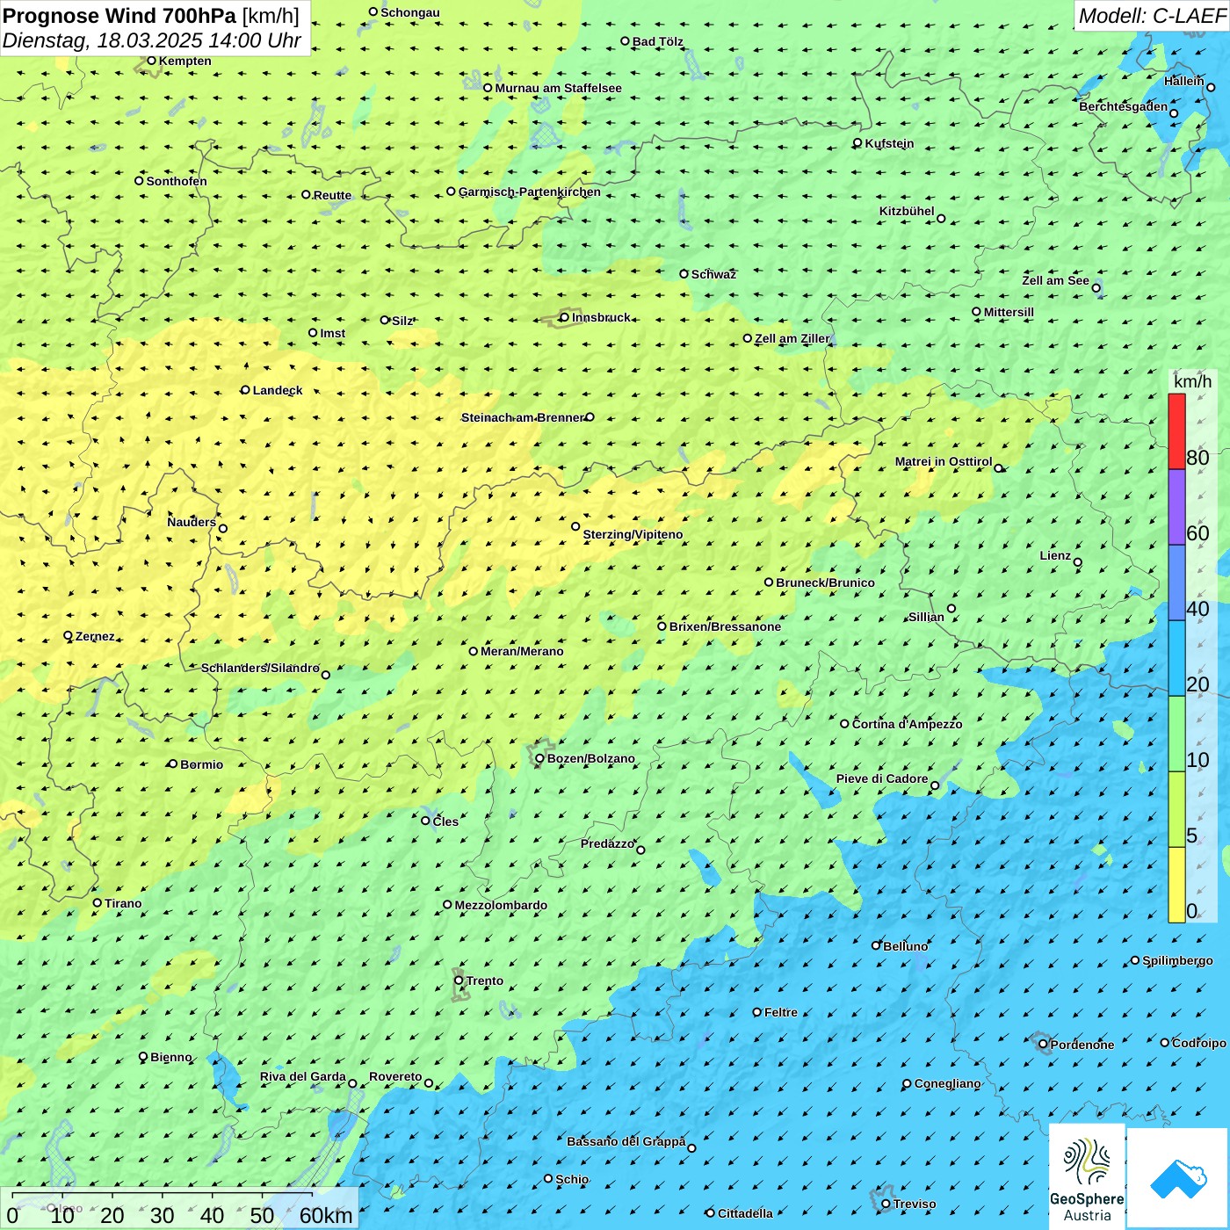Click the Lienz city label
The image size is (1230, 1230).
pos(1055,555)
